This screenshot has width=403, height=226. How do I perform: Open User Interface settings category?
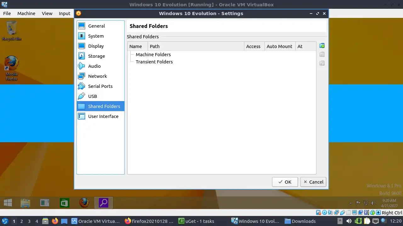click(100, 116)
